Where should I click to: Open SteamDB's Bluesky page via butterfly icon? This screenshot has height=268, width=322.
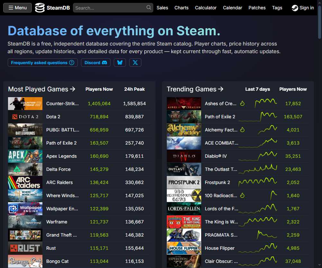pyautogui.click(x=120, y=63)
